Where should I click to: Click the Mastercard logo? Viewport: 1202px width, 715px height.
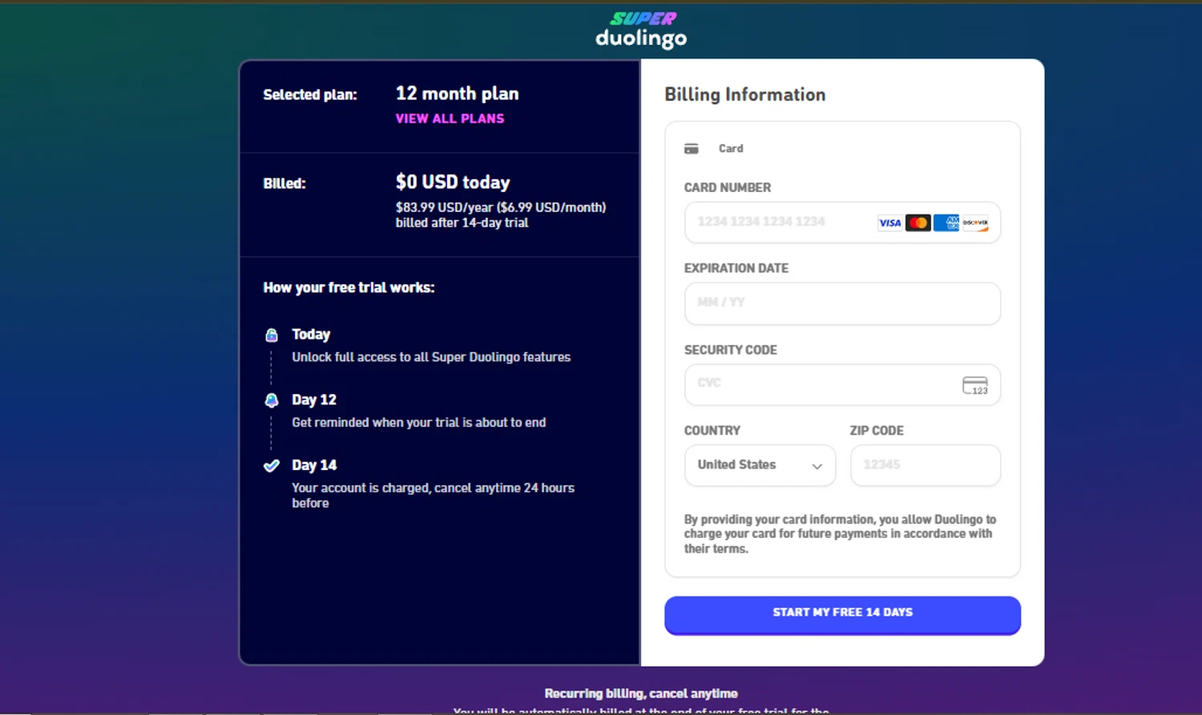click(x=918, y=223)
